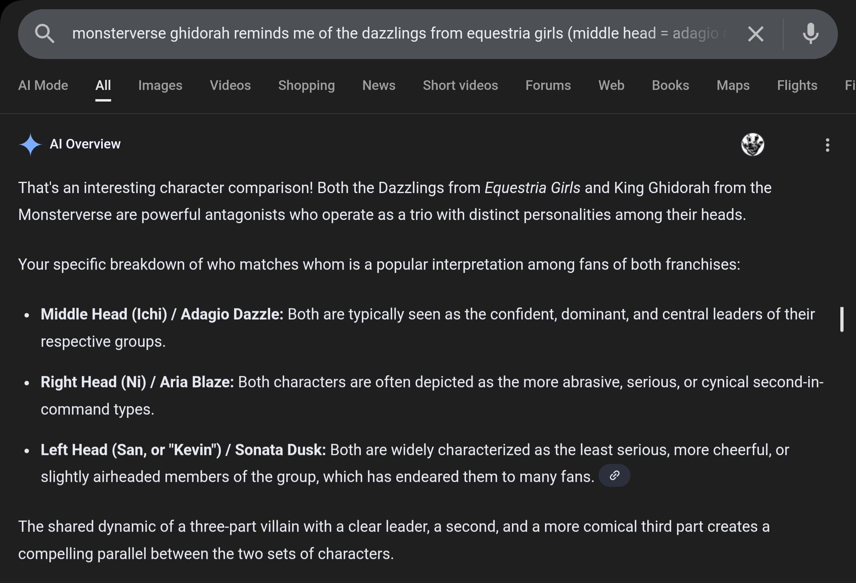Select the Images tab

tap(160, 85)
